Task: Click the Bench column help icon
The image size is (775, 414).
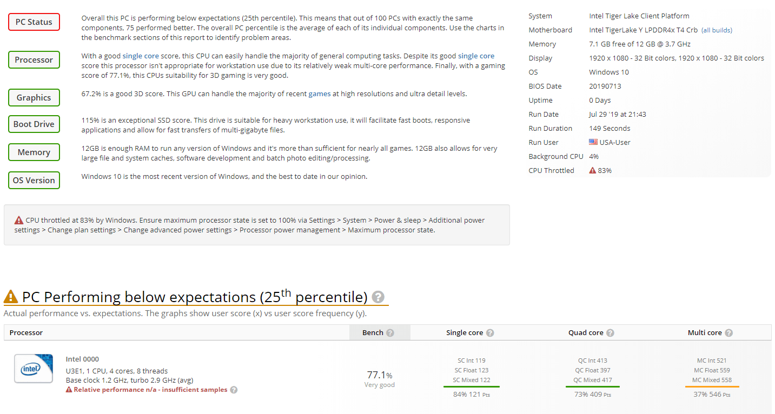Action: (x=390, y=333)
